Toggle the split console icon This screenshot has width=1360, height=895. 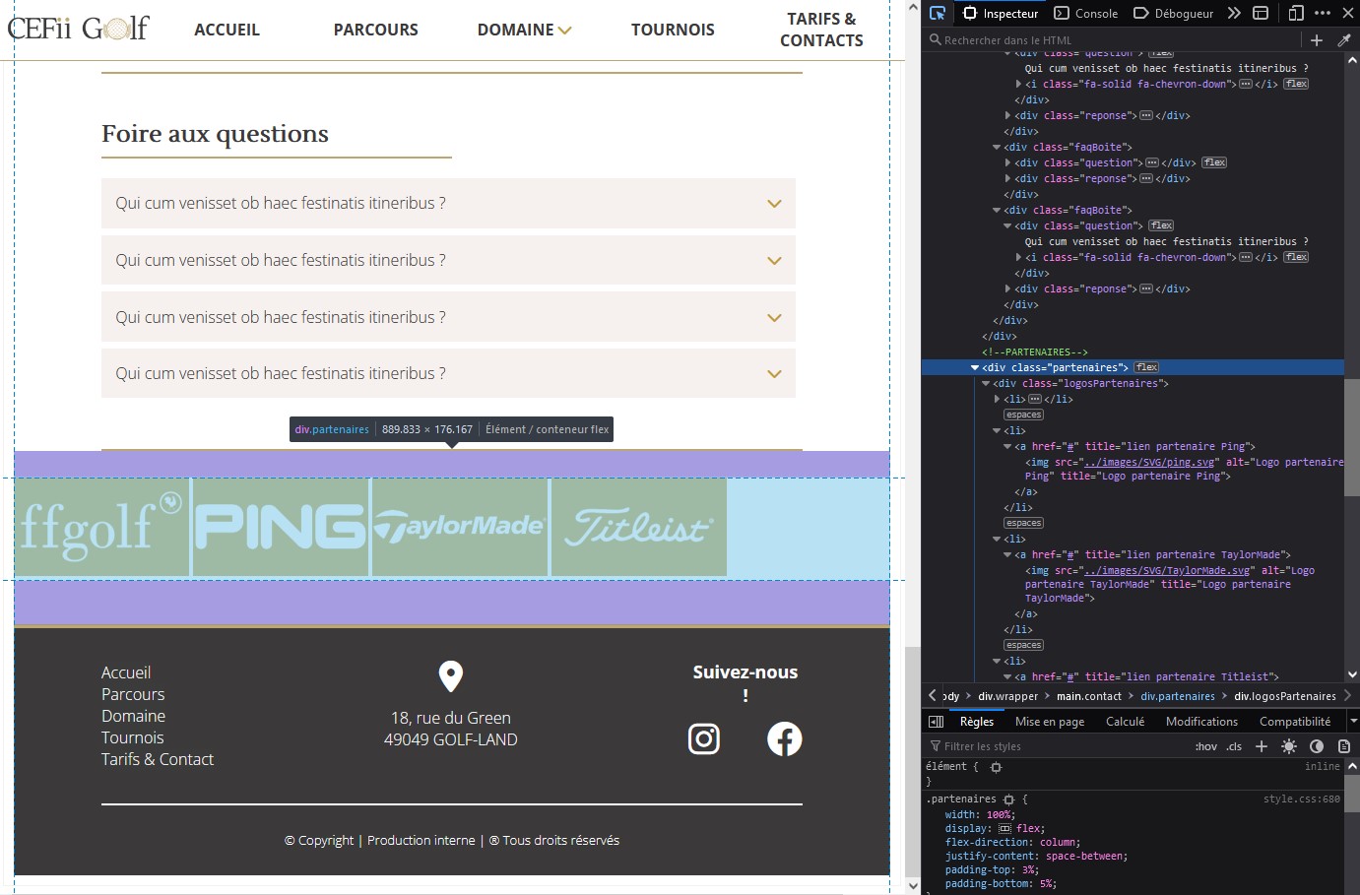pyautogui.click(x=1261, y=13)
